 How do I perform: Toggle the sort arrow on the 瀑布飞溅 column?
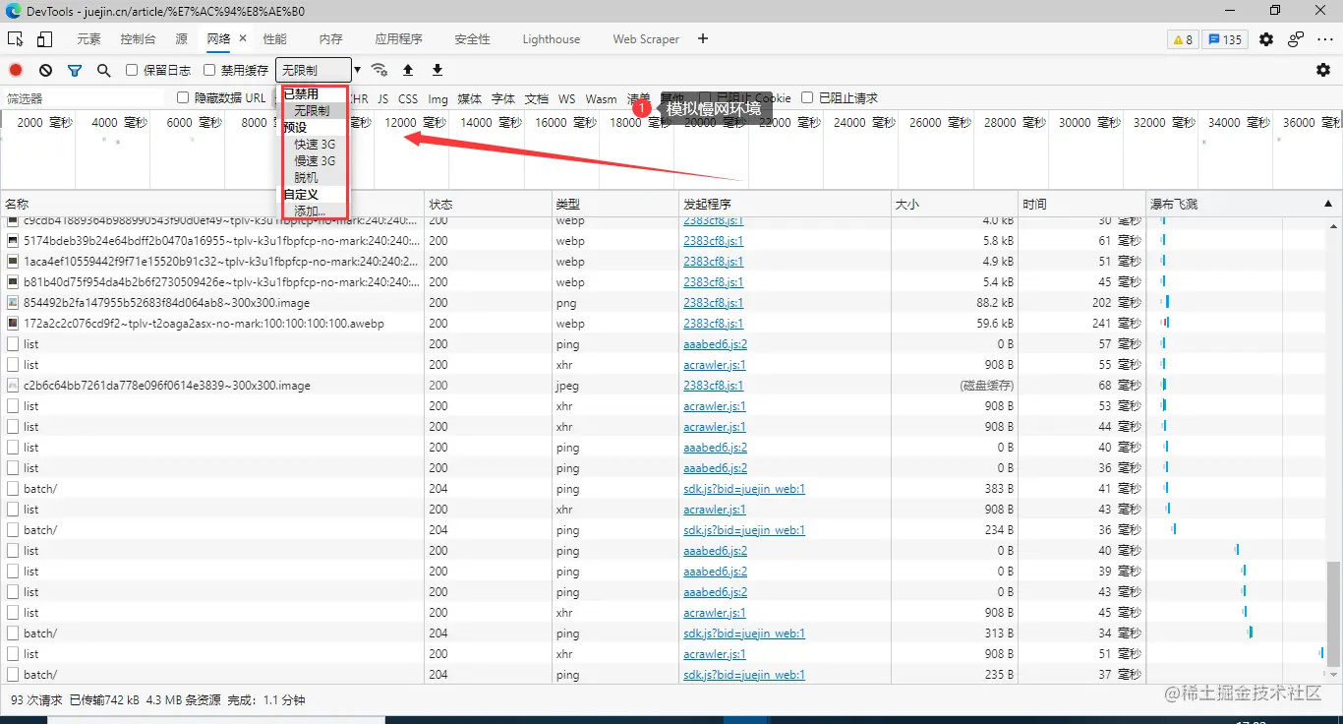(1328, 204)
